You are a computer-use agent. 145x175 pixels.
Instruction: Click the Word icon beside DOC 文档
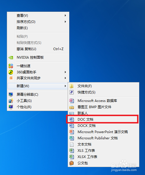point(72,119)
